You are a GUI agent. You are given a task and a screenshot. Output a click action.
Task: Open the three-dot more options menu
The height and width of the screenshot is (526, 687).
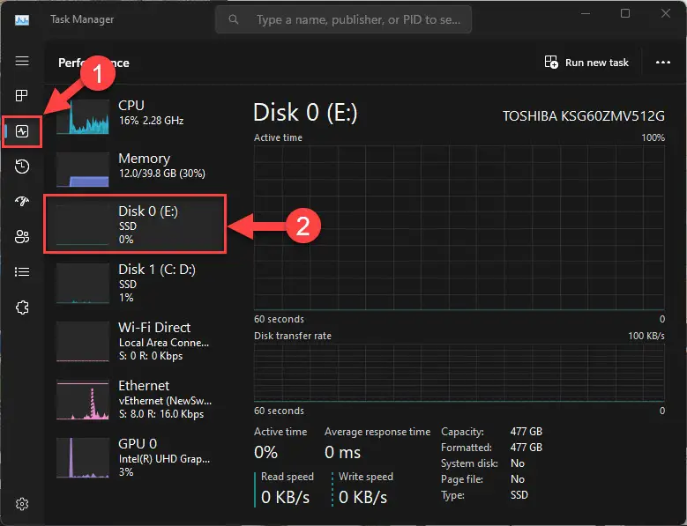663,63
